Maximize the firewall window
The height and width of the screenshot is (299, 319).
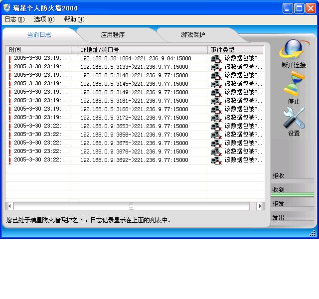click(x=299, y=8)
